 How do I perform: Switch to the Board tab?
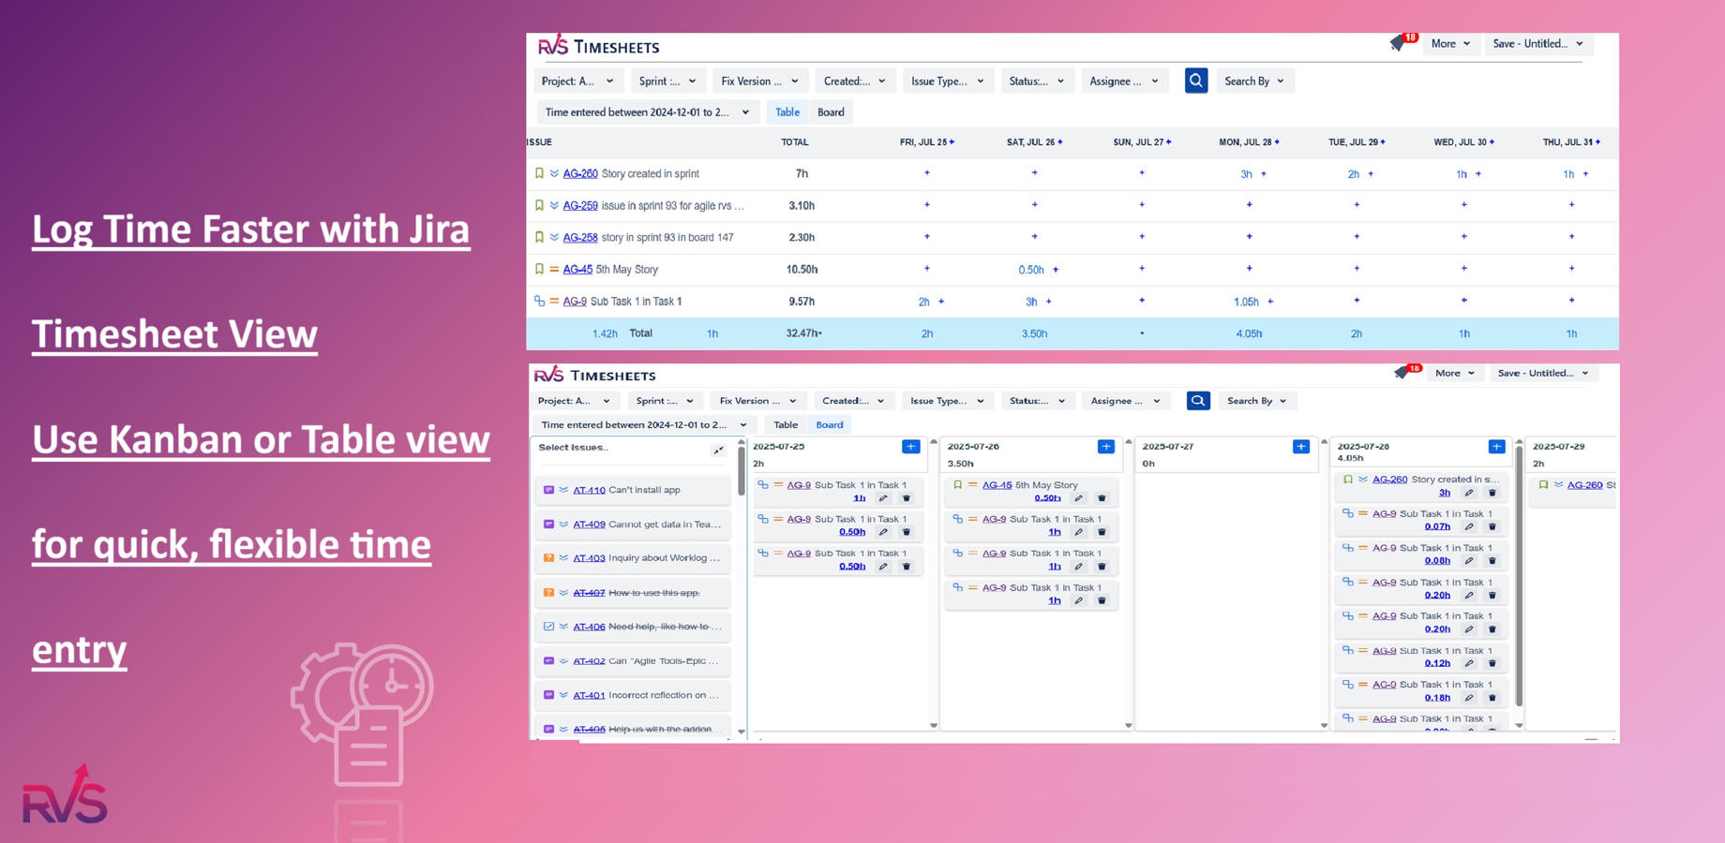point(831,111)
